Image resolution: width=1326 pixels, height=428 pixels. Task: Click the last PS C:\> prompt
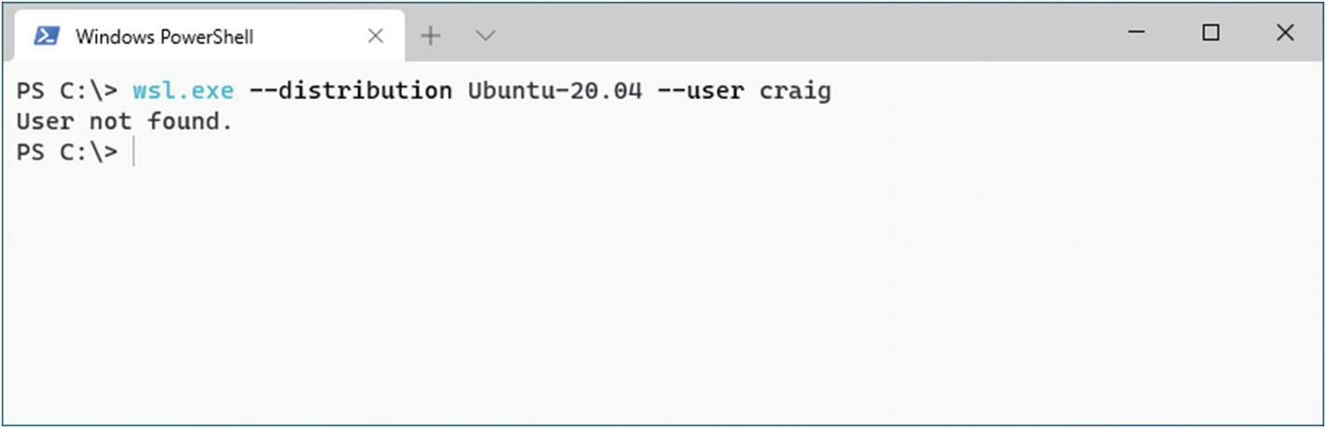67,152
